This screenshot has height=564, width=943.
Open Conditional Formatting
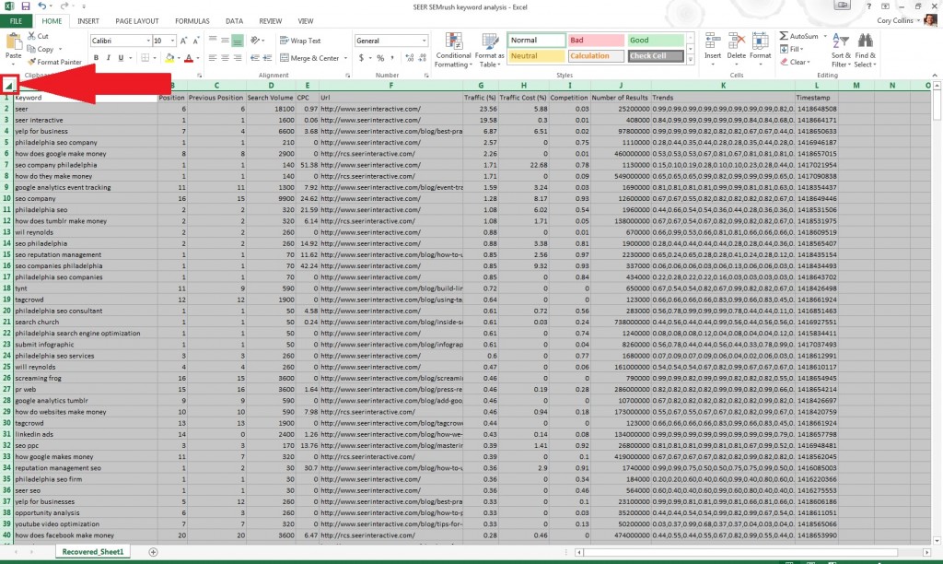[x=453, y=51]
